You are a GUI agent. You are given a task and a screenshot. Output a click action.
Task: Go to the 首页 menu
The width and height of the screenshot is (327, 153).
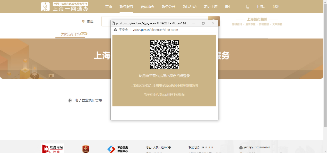click(x=109, y=7)
